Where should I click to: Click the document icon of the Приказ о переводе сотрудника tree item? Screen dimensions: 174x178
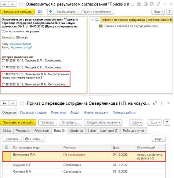pyautogui.click(x=97, y=20)
